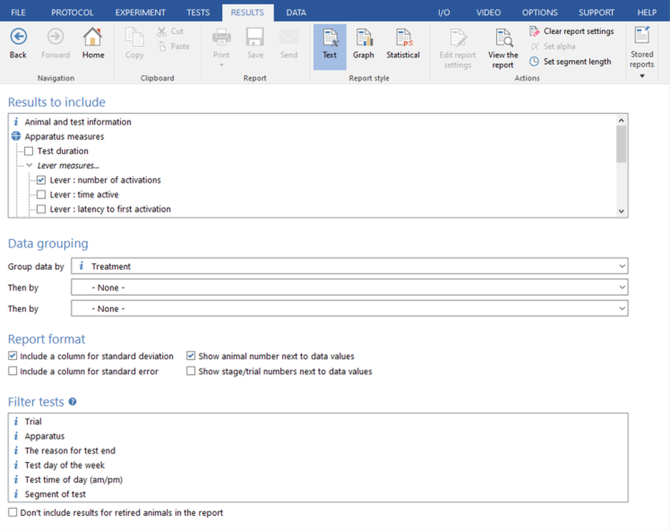This screenshot has width=670, height=531.
Task: Click Set segment length clock icon
Action: pyautogui.click(x=534, y=61)
